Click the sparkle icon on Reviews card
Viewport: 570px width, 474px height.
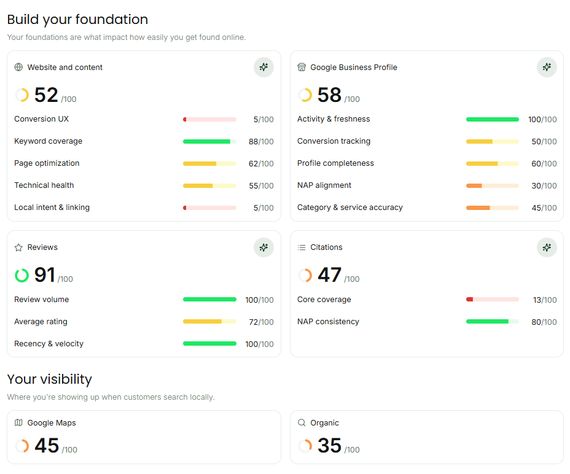[264, 247]
